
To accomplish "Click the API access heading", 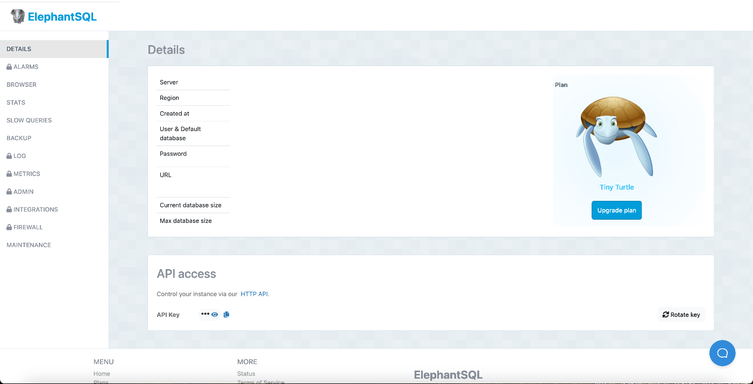I will tap(186, 274).
